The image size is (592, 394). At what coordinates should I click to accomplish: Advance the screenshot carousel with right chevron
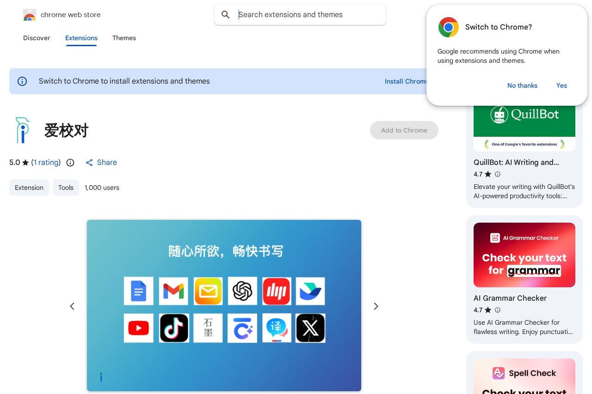[376, 306]
